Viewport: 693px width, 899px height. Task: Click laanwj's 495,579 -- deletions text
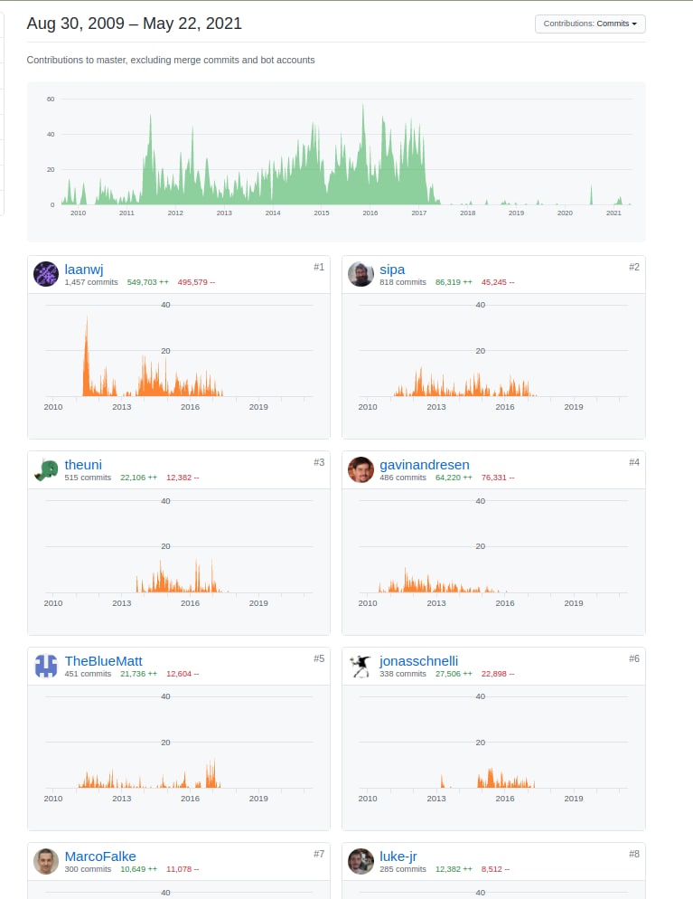(196, 282)
